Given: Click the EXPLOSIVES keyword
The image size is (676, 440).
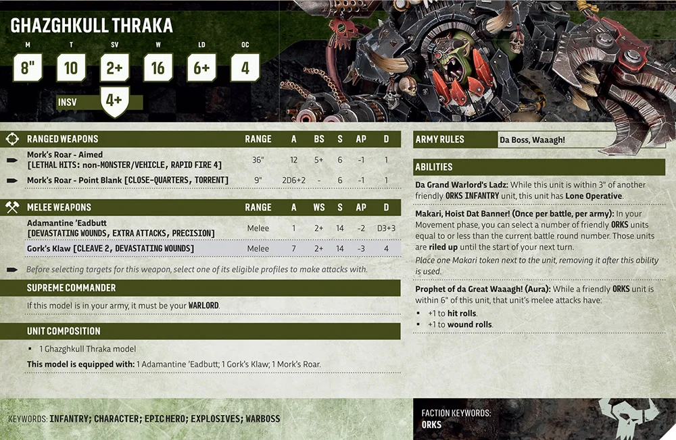Looking at the screenshot, I should (x=216, y=419).
